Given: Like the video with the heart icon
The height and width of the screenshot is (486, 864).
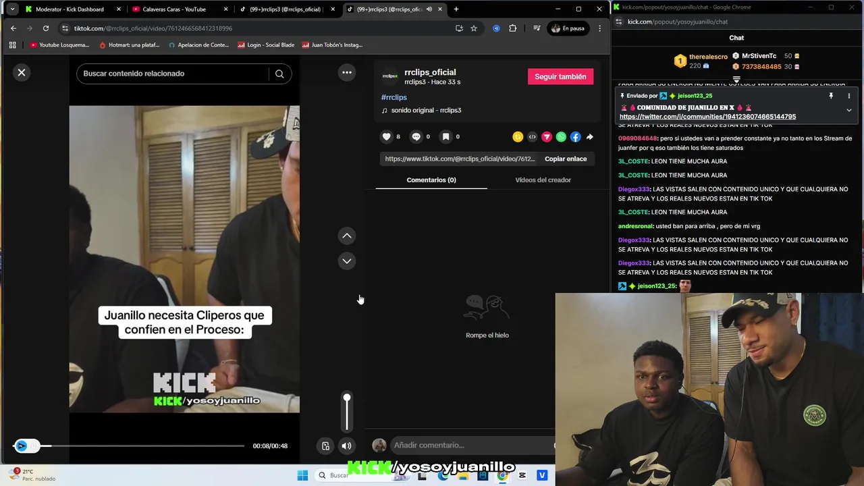Looking at the screenshot, I should tap(386, 136).
